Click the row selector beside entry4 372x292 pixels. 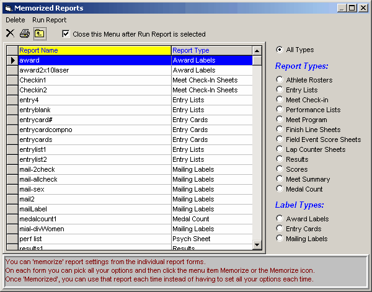pos(12,100)
